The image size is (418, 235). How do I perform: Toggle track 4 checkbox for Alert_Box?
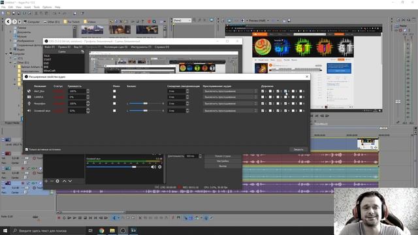285,91
